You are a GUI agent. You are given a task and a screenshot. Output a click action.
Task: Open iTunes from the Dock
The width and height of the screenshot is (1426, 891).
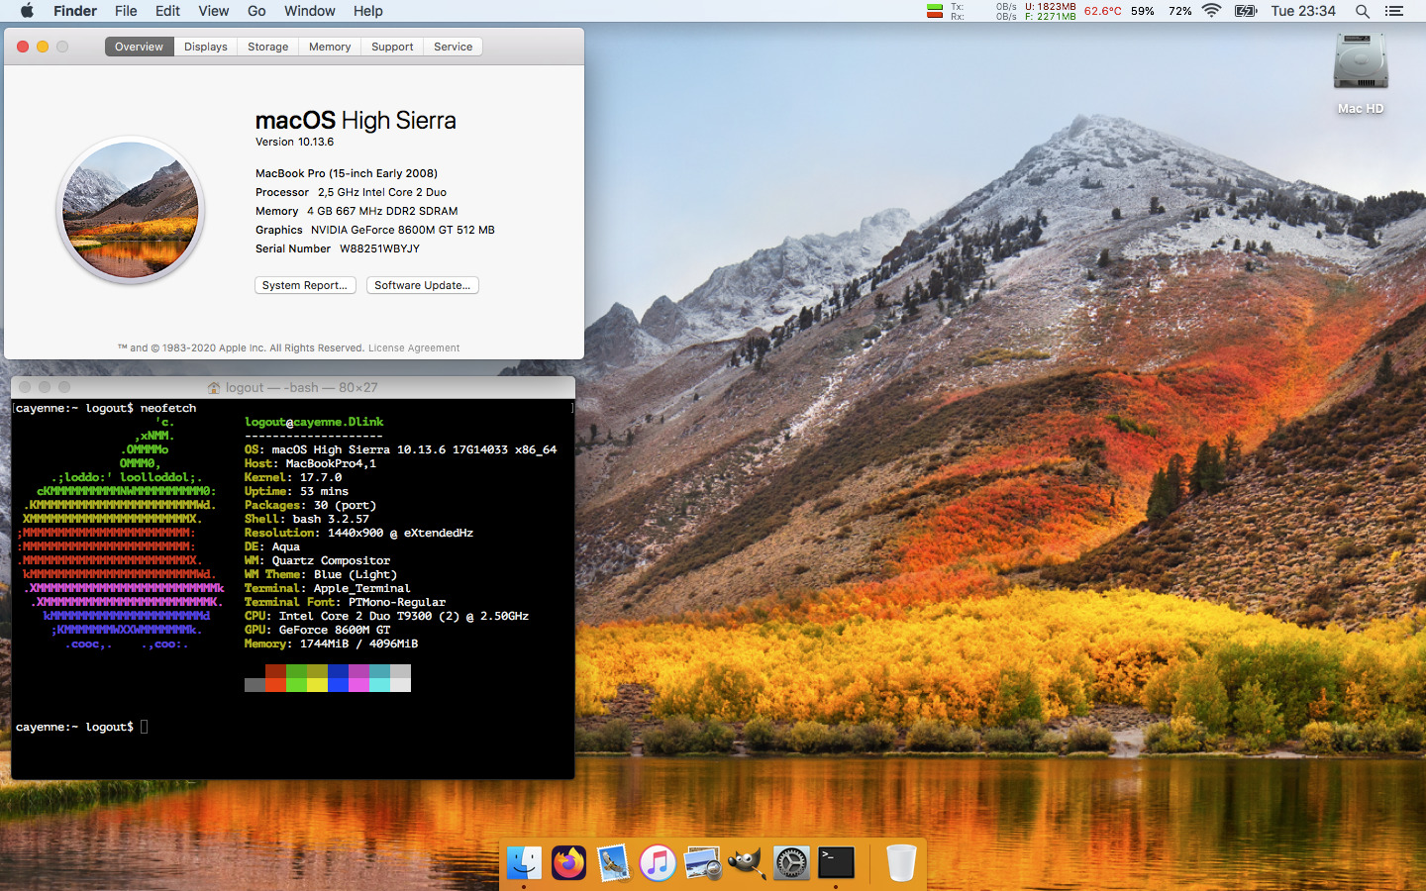[658, 862]
